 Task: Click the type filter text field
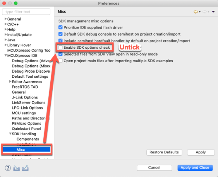(26, 12)
